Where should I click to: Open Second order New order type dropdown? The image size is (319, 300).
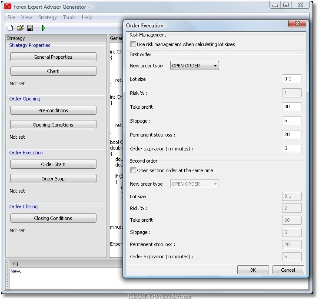coord(195,184)
